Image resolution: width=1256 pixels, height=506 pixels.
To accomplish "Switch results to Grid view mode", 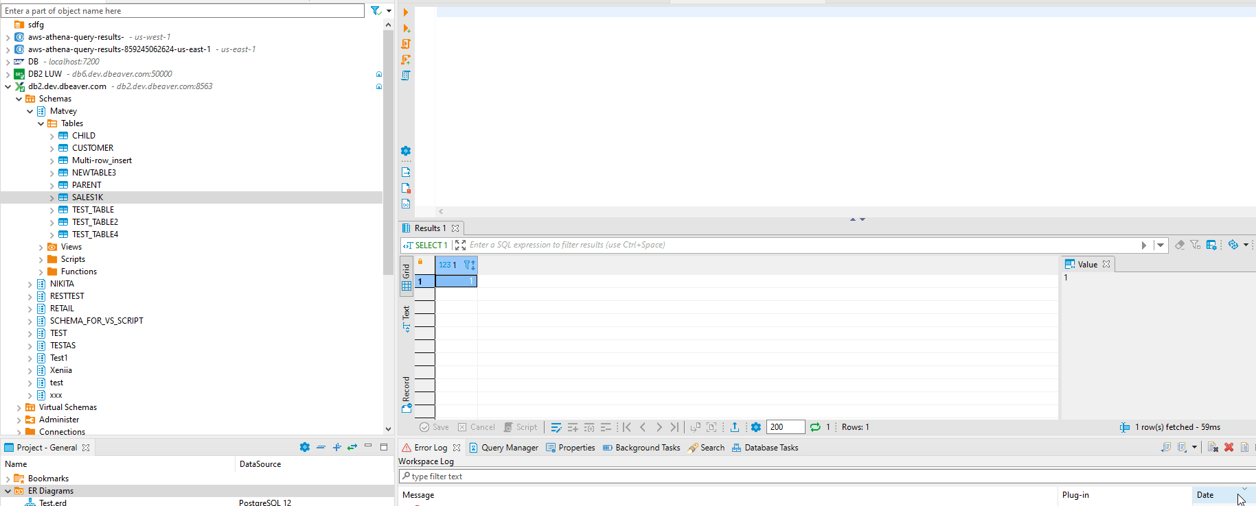I will 407,278.
